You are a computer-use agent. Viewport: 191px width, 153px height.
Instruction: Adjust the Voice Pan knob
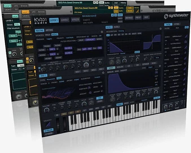point(93,64)
